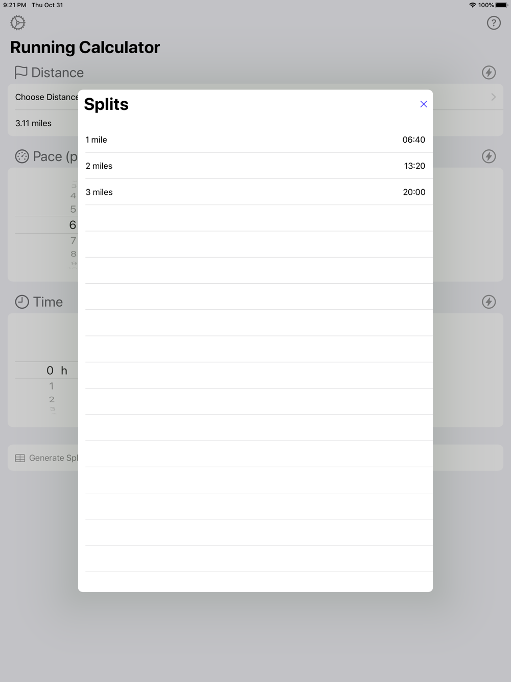The width and height of the screenshot is (511, 682).
Task: Click the flag icon next to Distance
Action: [21, 73]
